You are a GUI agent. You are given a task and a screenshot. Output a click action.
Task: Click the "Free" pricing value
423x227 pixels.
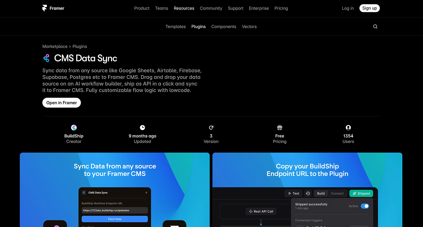(x=280, y=136)
